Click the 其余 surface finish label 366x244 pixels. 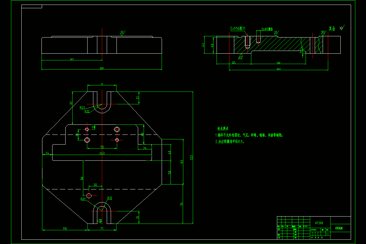(332, 29)
